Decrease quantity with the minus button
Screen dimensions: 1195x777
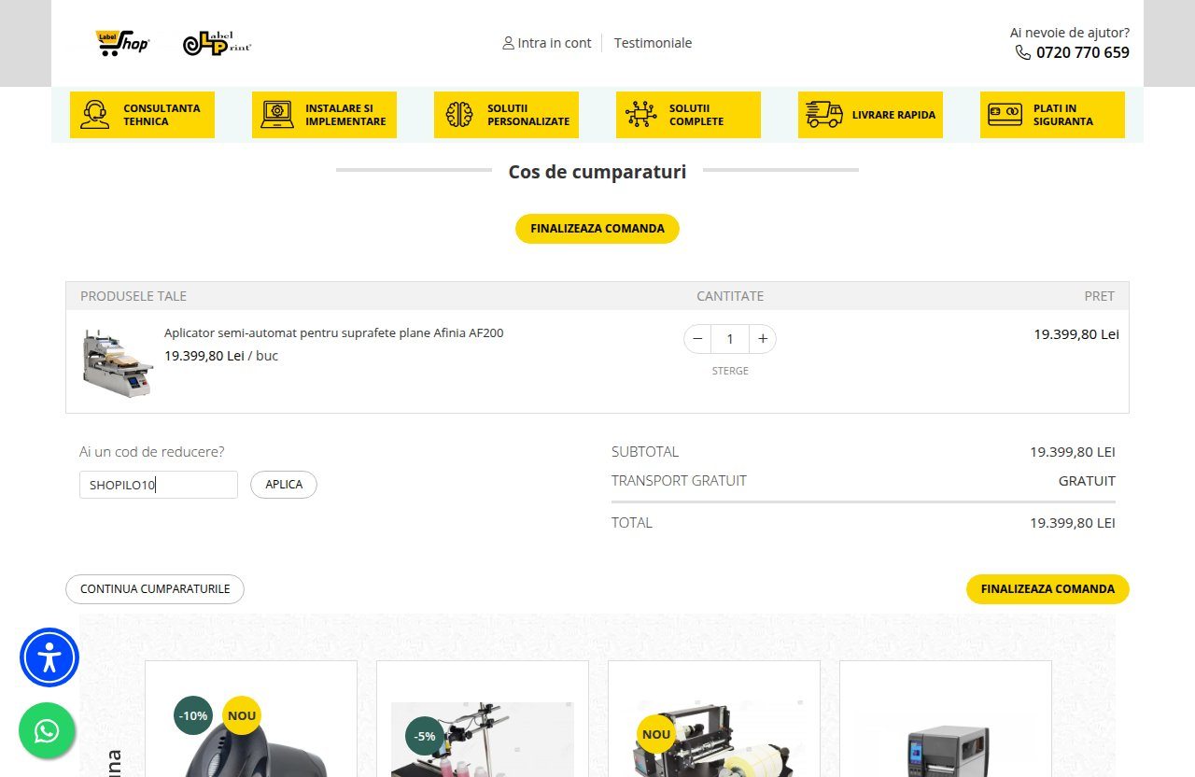pyautogui.click(x=697, y=338)
